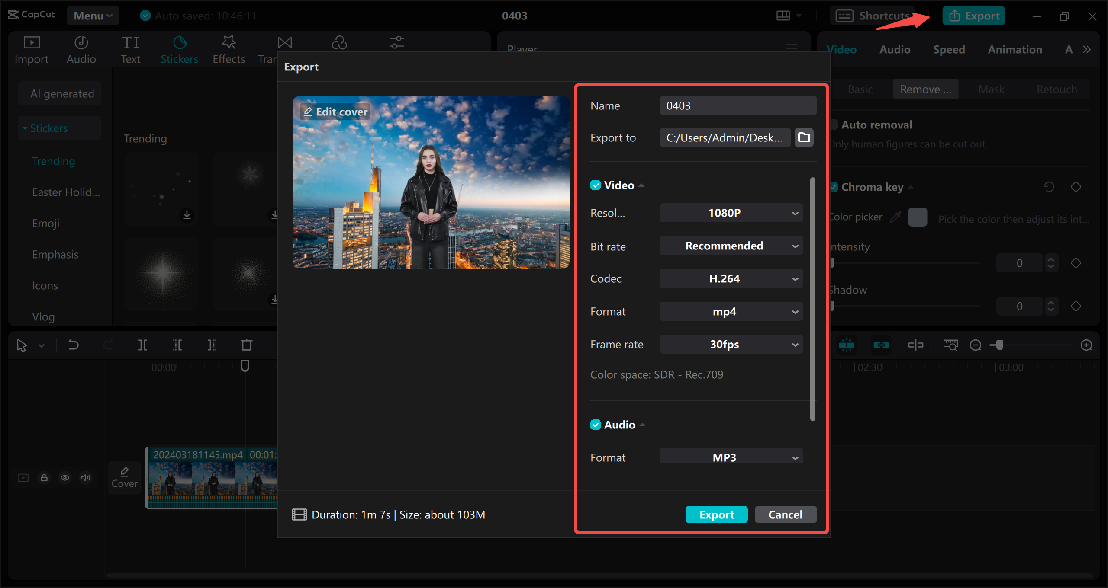1108x588 pixels.
Task: Open the Resolution dropdown showing 1080P
Action: click(731, 212)
